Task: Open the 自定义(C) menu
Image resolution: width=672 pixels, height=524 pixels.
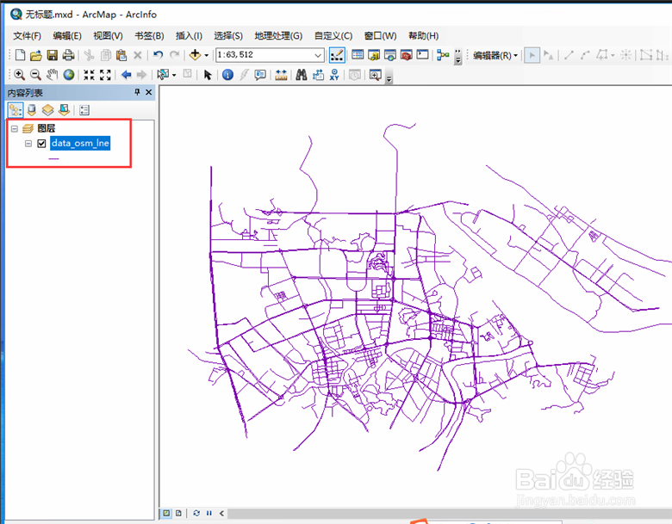Action: pos(333,35)
